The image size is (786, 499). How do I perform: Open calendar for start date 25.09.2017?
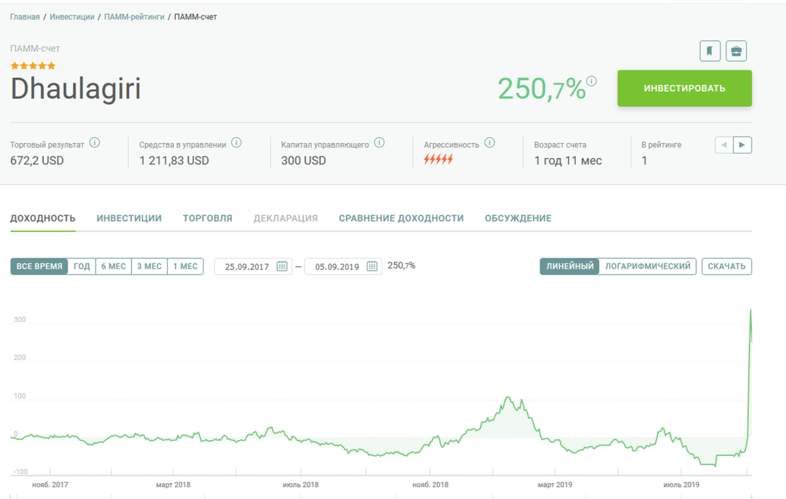pos(282,265)
